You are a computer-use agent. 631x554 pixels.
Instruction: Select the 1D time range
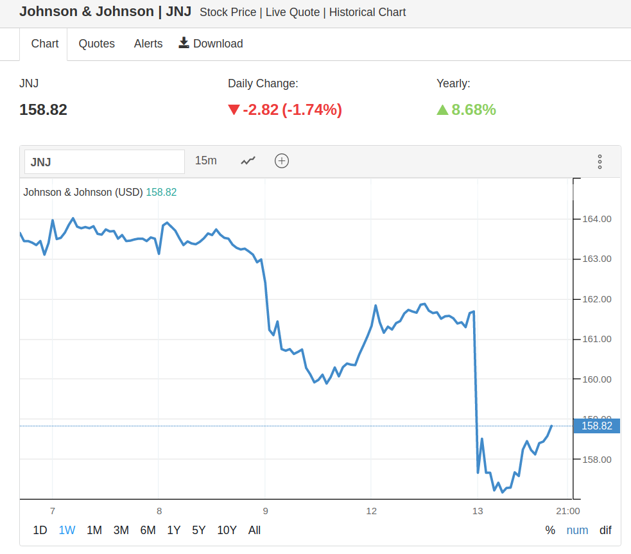(40, 530)
